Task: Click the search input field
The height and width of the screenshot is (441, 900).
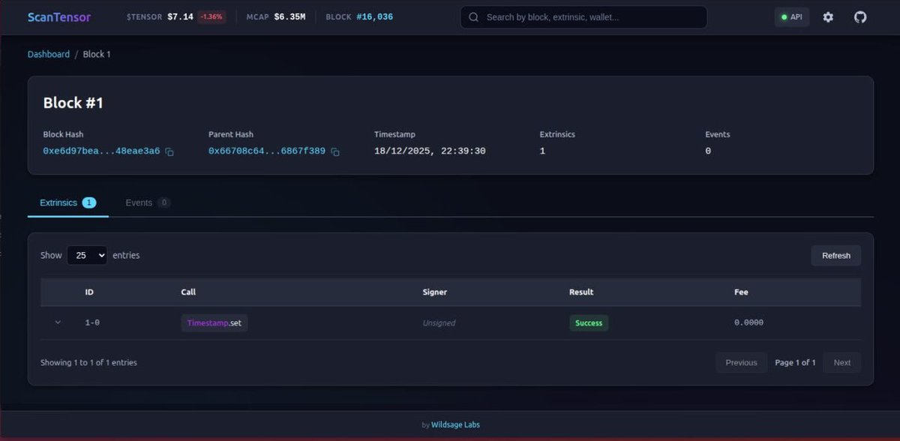Action: (x=585, y=16)
